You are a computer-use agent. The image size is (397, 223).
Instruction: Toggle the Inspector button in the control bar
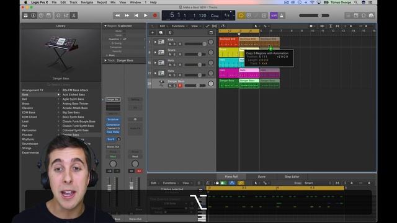(x=33, y=15)
